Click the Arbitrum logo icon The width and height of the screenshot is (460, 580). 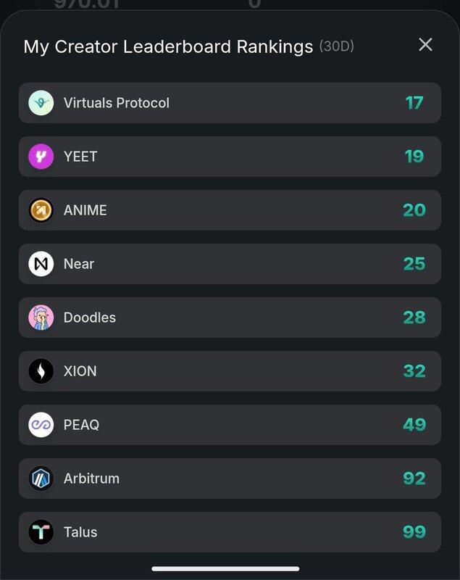point(41,478)
